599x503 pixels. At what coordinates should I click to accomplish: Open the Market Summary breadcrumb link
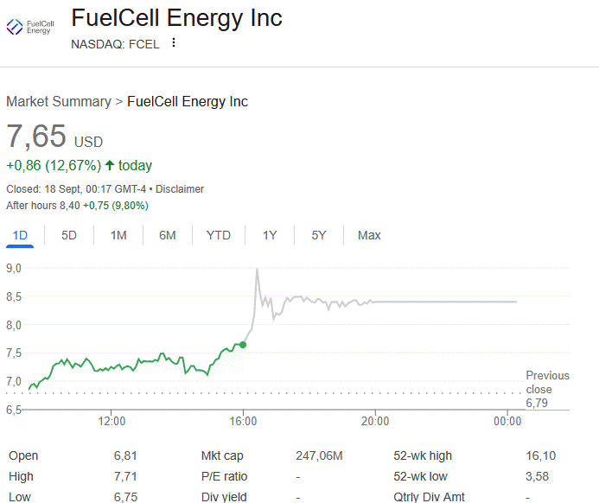pos(59,102)
